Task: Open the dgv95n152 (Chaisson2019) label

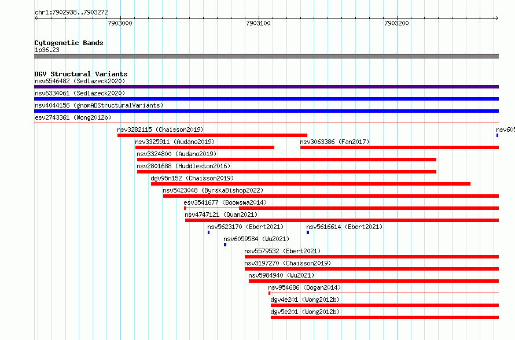Action: [192, 178]
